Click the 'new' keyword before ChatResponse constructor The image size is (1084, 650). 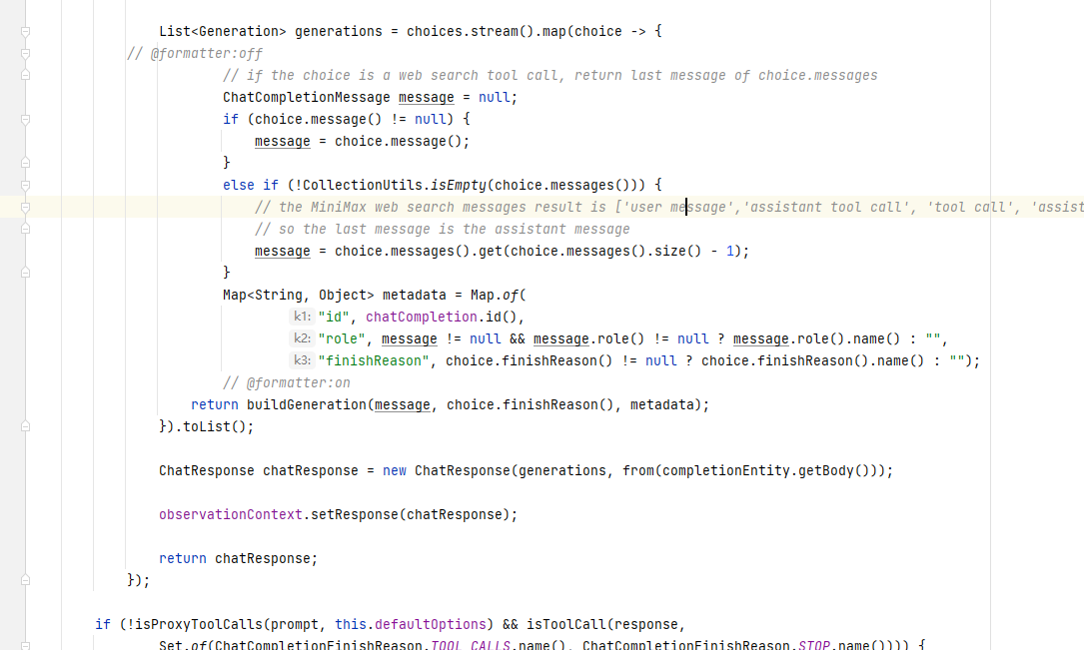coord(394,471)
